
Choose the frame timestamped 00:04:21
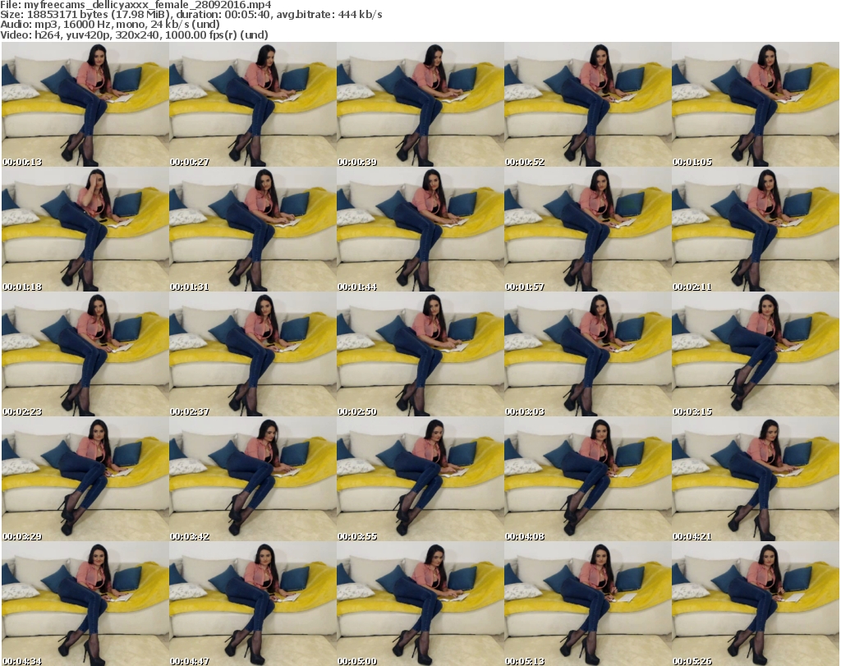[x=755, y=479]
